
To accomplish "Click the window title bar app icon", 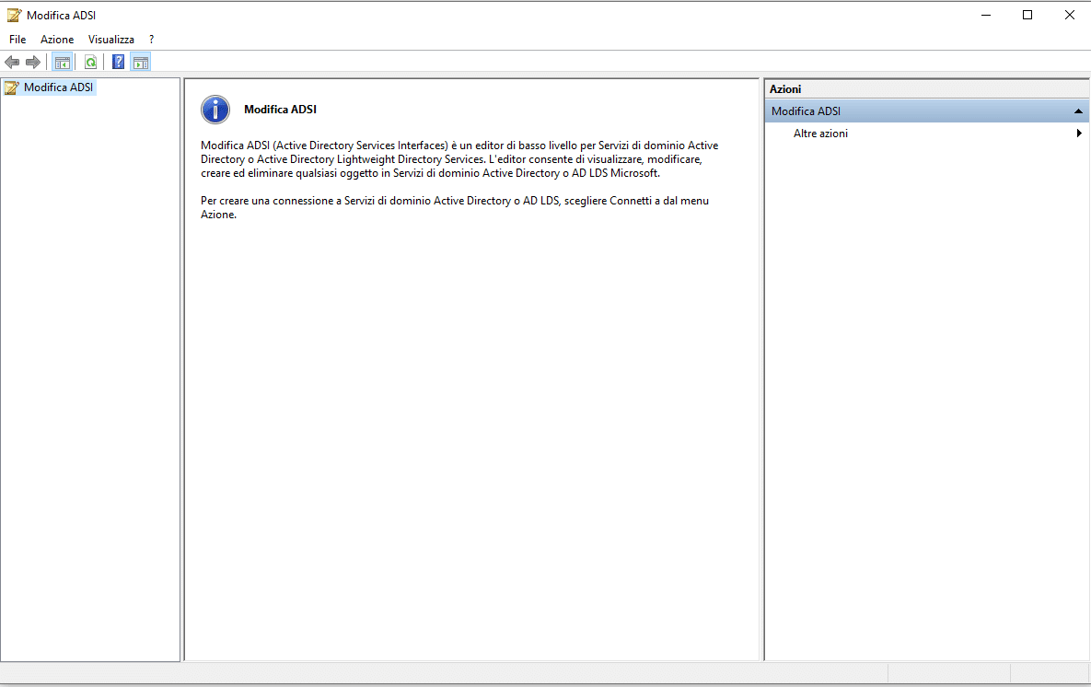I will 14,15.
